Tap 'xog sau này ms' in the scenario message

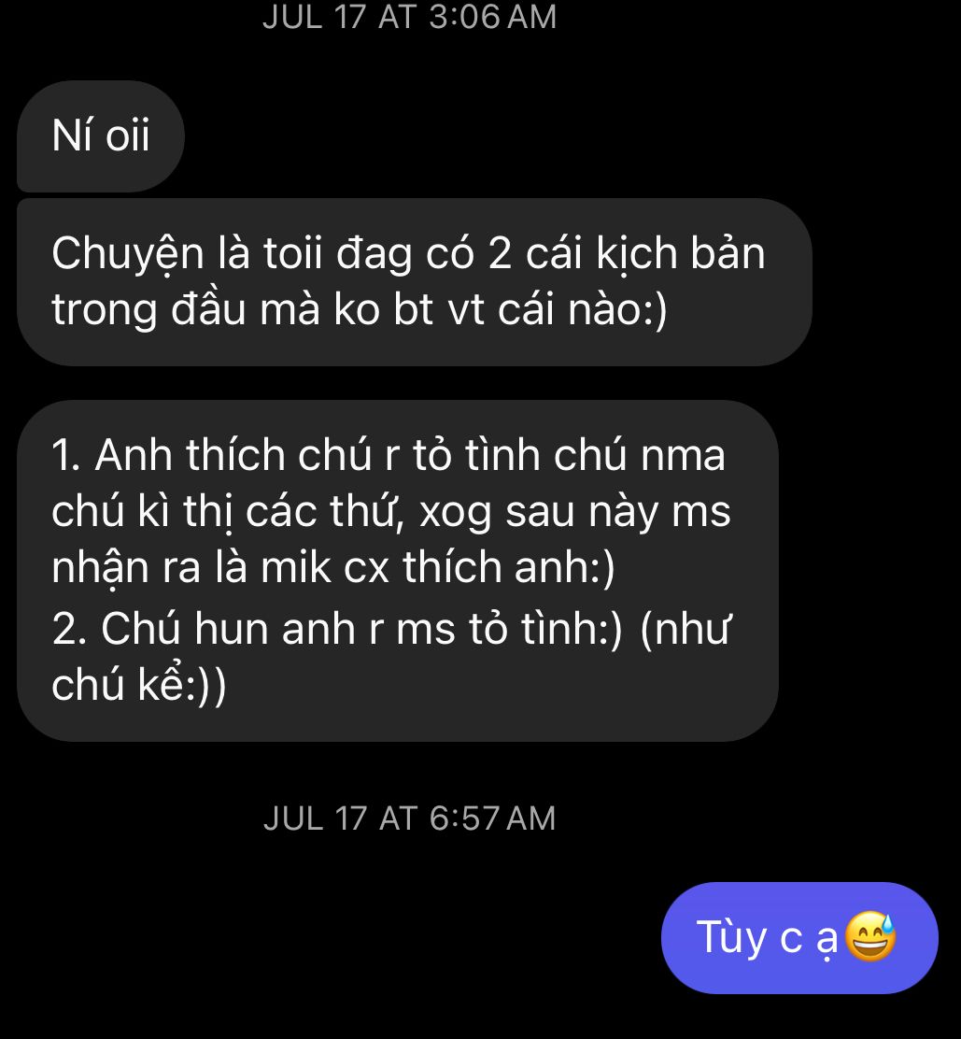click(575, 511)
